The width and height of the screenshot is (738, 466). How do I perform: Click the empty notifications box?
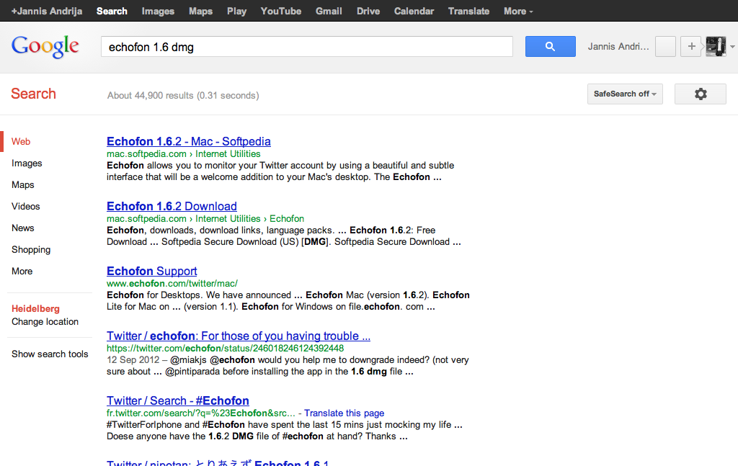coord(665,47)
